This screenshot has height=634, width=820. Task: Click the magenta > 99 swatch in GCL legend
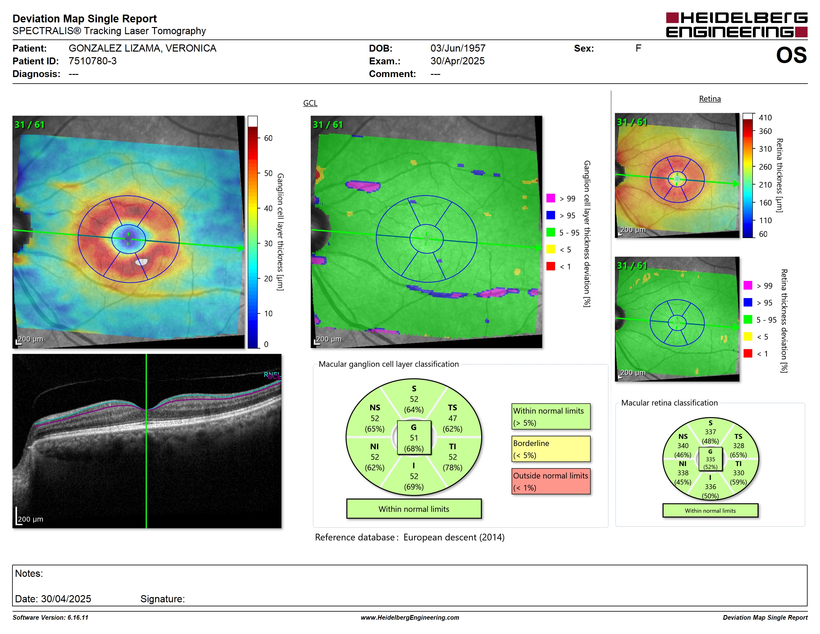point(550,198)
